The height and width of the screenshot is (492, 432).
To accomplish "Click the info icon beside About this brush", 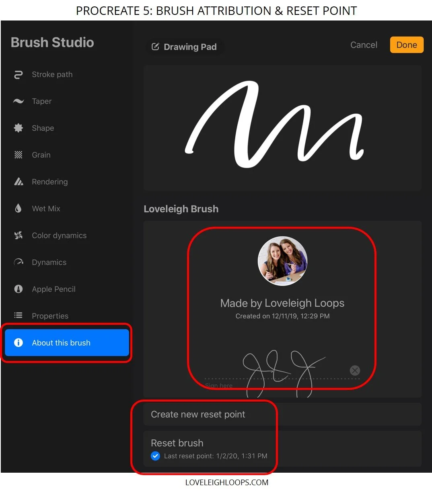I will click(x=18, y=343).
